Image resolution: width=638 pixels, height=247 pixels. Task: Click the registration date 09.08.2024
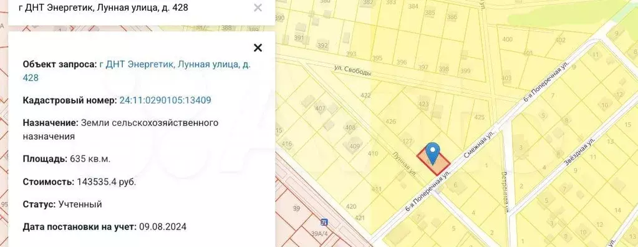coord(163,226)
